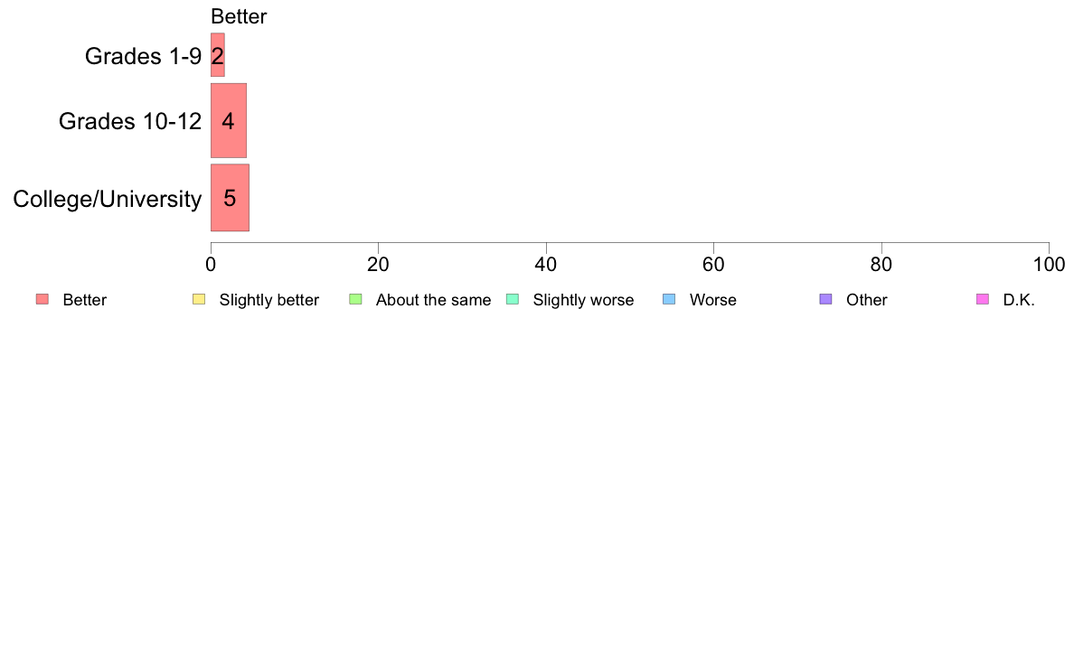Click the blue Worse legend swatch
The width and height of the screenshot is (1074, 665).
click(669, 299)
